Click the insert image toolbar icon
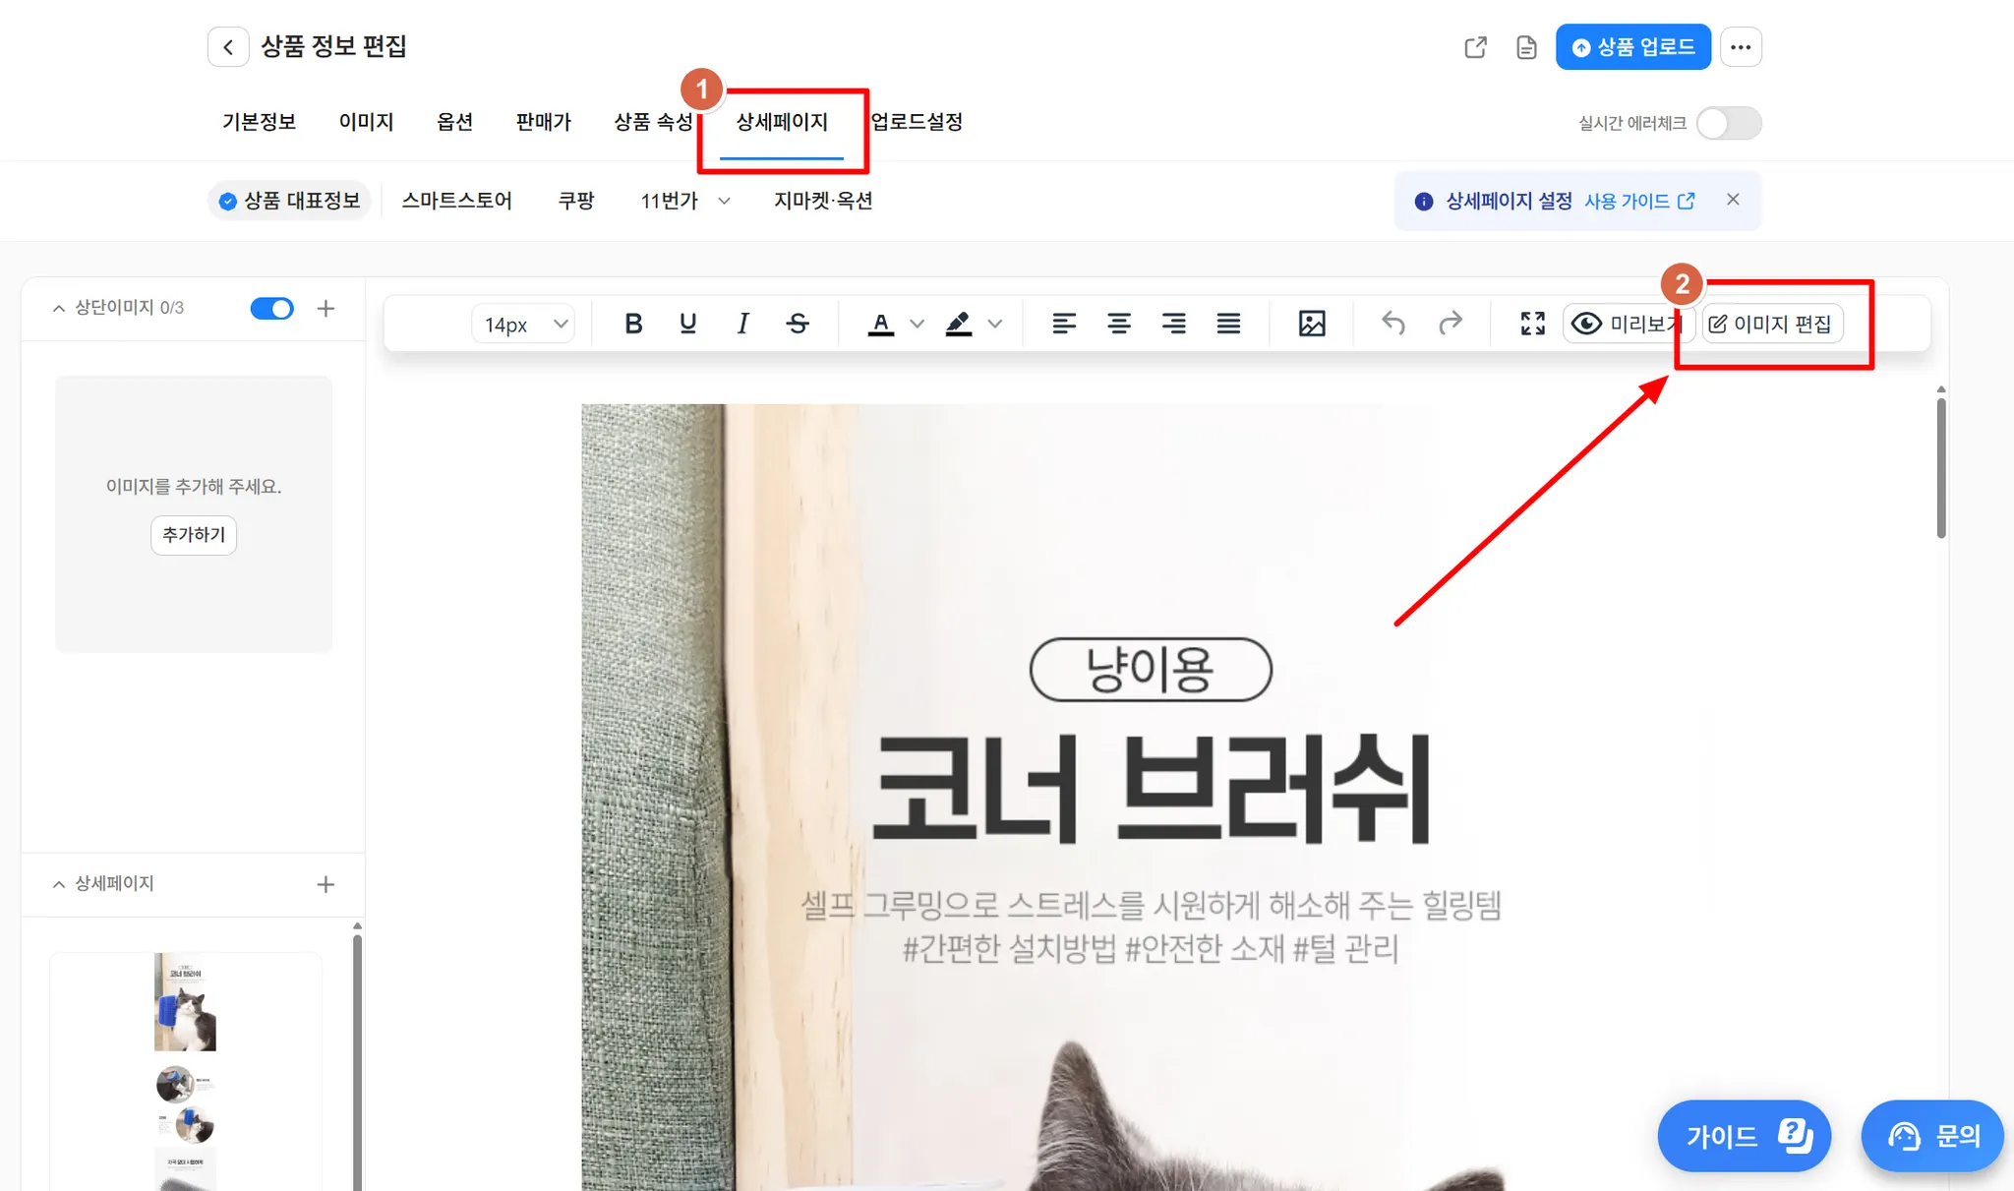Screen dimensions: 2014x1191 pyautogui.click(x=1312, y=324)
